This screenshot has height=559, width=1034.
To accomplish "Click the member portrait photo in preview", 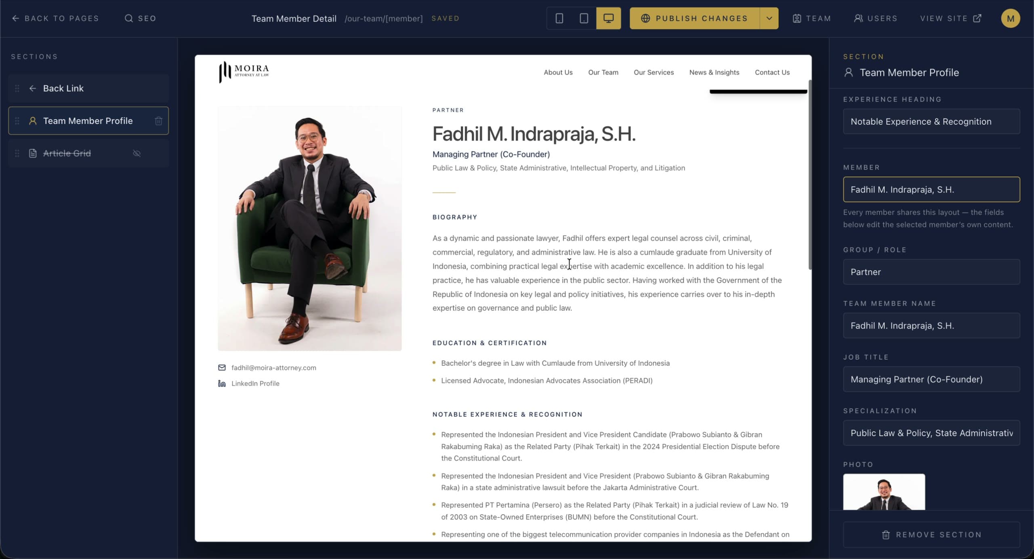I will [x=310, y=229].
